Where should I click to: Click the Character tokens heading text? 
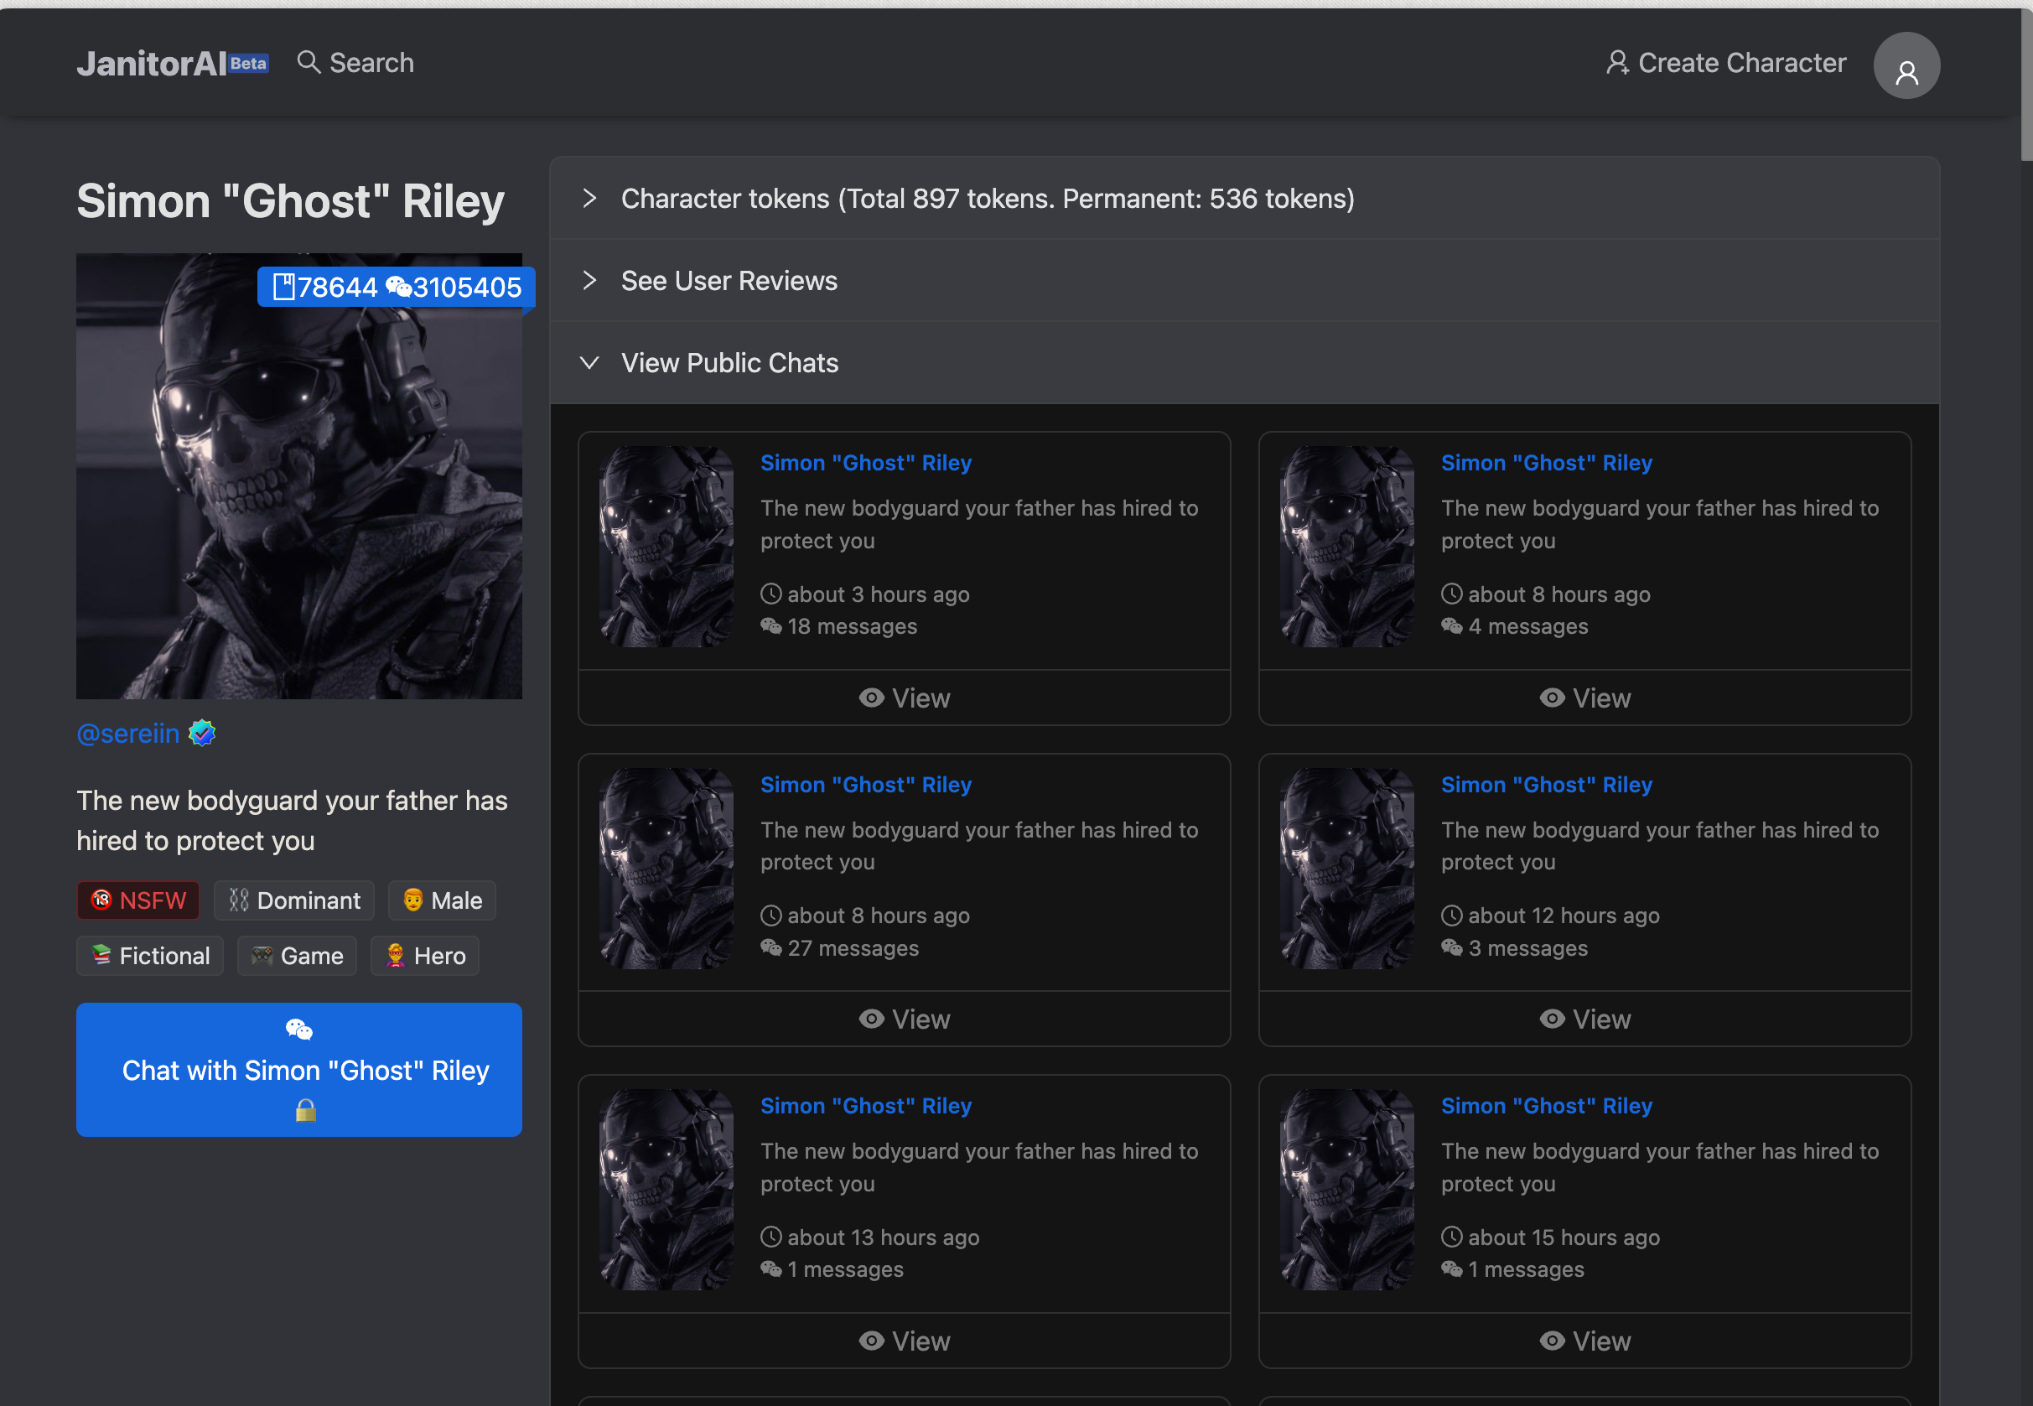pyautogui.click(x=988, y=198)
